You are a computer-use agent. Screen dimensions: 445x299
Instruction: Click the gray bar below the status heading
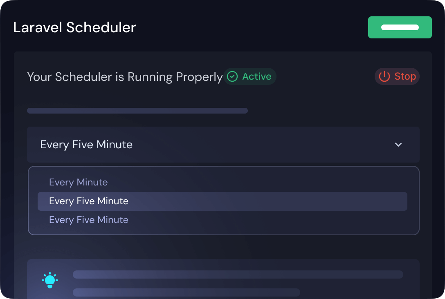[x=137, y=111]
